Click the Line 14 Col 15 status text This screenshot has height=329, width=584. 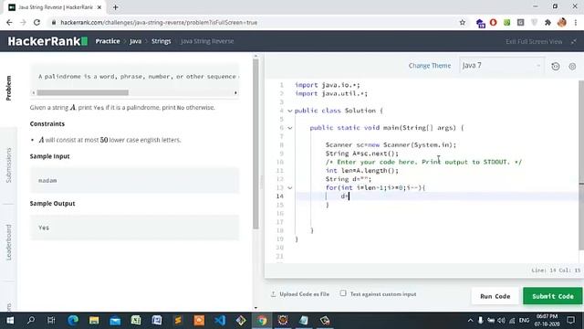[556, 271]
